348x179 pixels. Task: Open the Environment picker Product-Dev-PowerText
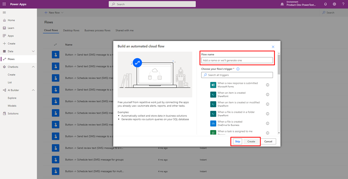299,4
